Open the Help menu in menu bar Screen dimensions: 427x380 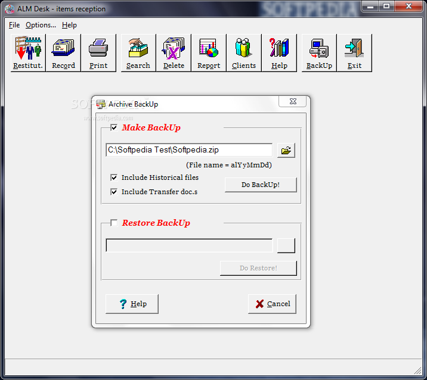click(x=69, y=25)
